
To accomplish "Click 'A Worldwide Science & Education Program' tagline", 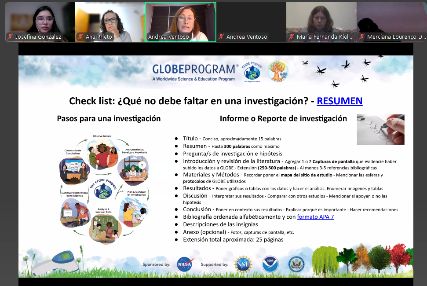I will pyautogui.click(x=193, y=79).
